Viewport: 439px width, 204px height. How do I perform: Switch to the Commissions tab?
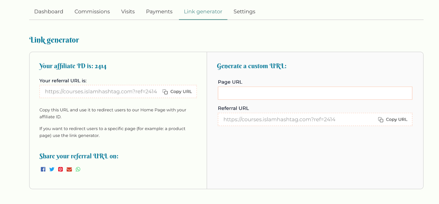pos(92,12)
